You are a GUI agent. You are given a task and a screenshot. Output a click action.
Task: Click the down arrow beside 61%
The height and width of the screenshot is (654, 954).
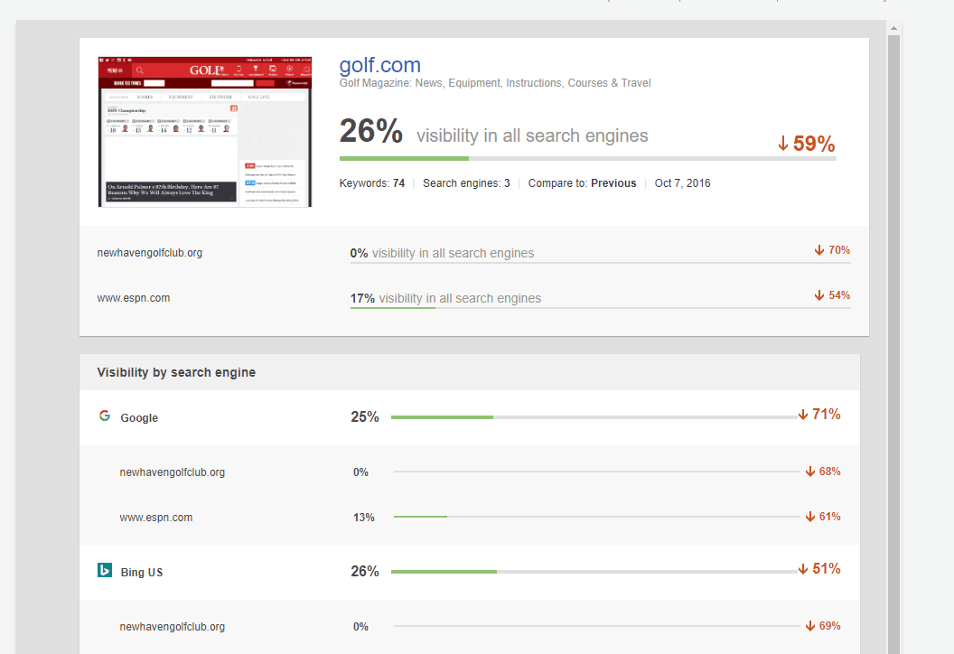coord(810,517)
